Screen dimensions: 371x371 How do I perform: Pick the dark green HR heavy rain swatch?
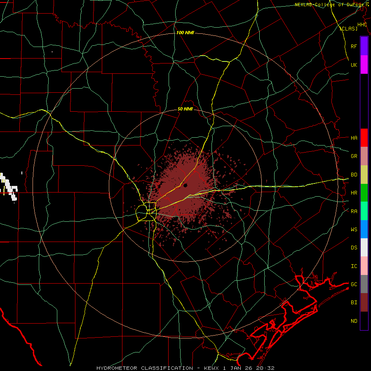(364, 193)
